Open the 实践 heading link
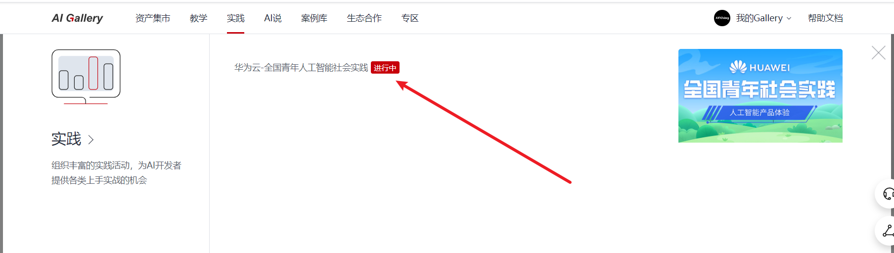 tap(66, 139)
